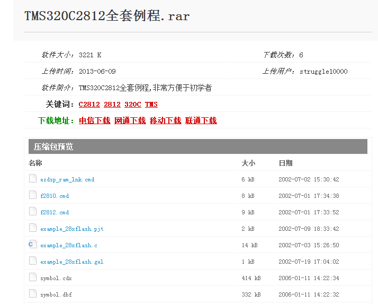Download via 移动下载 link

click(x=166, y=121)
